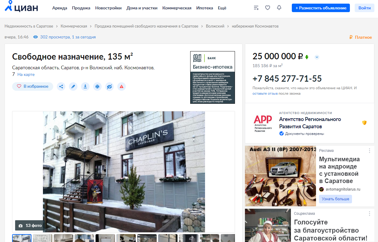Click the Войти login button
The height and width of the screenshot is (242, 378).
[365, 8]
